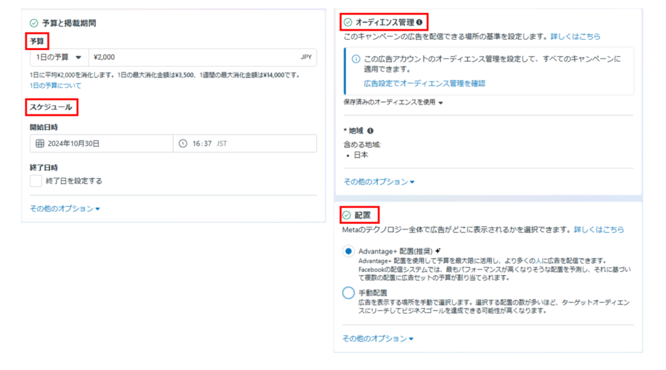This screenshot has width=666, height=370.
Task: Expand その他のオプション under schedule section
Action: point(64,209)
